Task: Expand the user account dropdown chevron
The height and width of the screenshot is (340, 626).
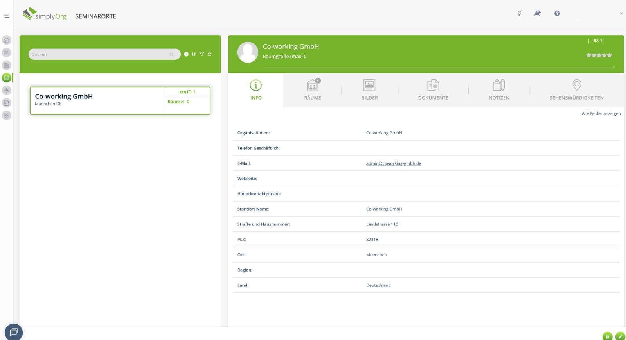Action: coord(621,13)
